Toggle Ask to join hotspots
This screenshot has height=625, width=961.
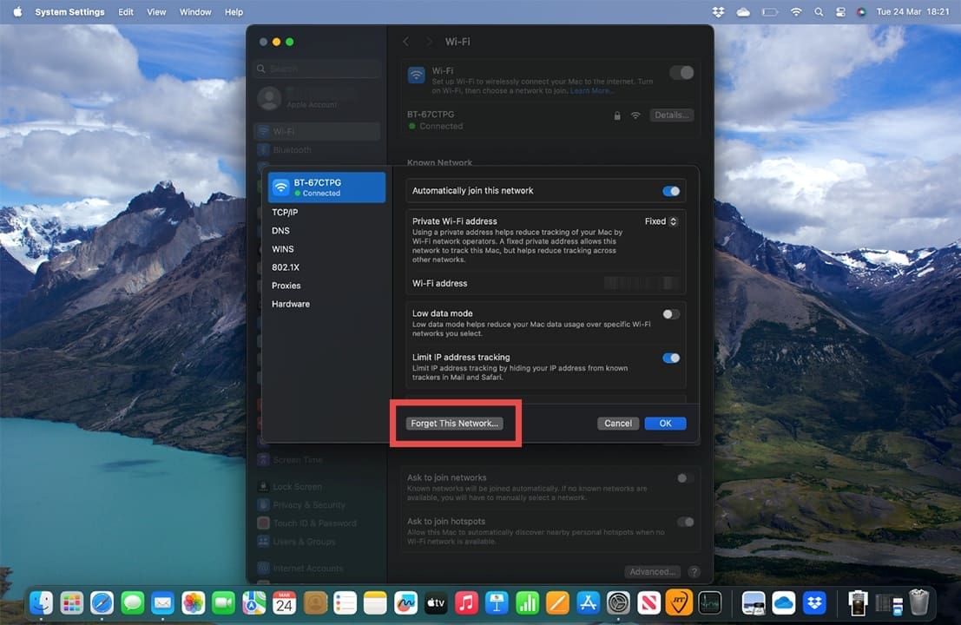[685, 522]
